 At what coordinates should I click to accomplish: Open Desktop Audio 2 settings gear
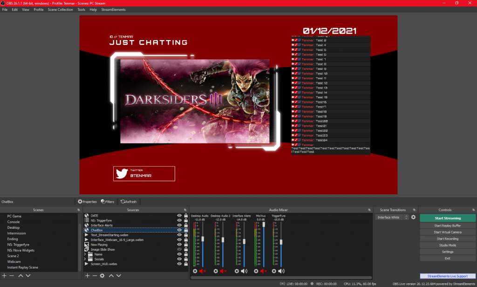(216, 271)
